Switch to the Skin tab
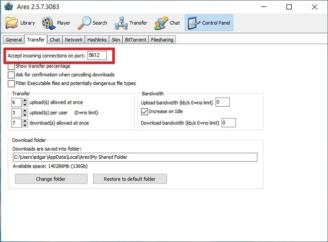 (116, 40)
